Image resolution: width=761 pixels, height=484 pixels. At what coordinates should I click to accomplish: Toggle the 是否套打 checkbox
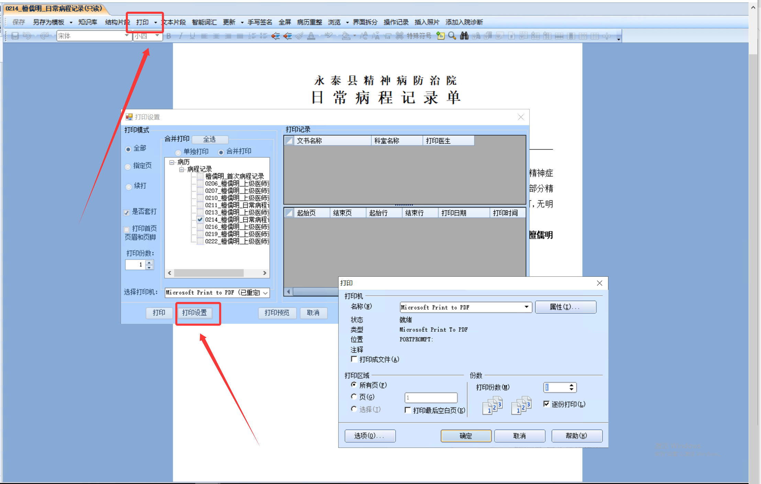click(x=127, y=212)
